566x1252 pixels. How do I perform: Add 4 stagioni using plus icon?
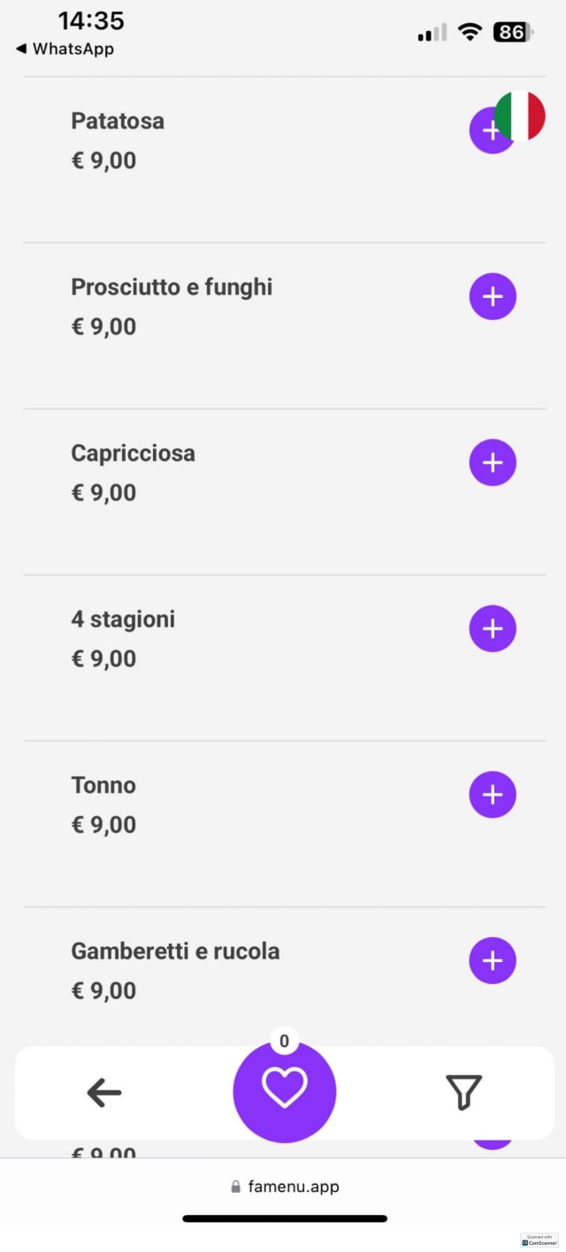(x=493, y=629)
